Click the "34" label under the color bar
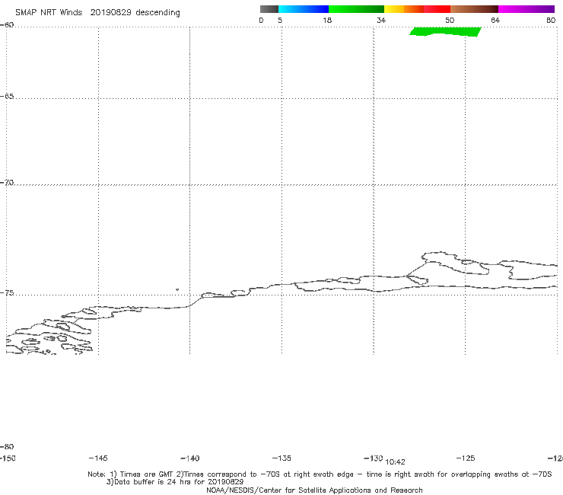The height and width of the screenshot is (495, 563). 381,20
